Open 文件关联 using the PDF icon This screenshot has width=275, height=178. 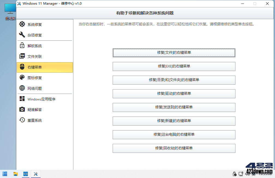22,56
